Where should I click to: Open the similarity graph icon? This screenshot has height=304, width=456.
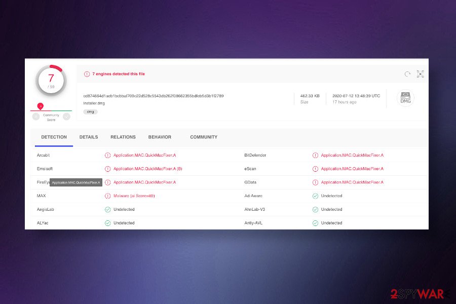tap(420, 74)
